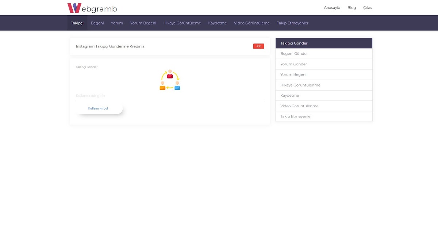
Task: Focus the Kullanıcı adı girin input field
Action: (x=170, y=96)
